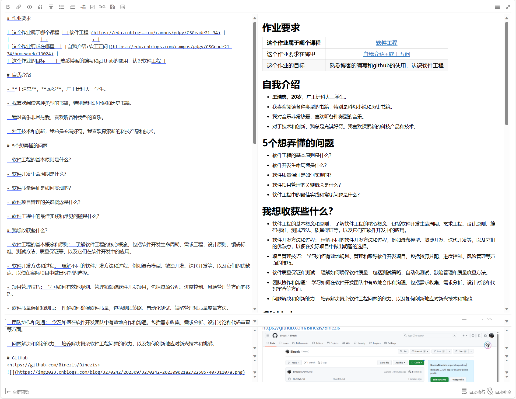Click the outdent/indent list icon
This screenshot has height=399, width=516.
(83, 7)
